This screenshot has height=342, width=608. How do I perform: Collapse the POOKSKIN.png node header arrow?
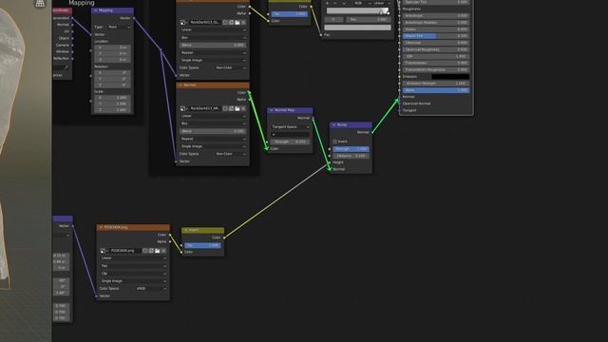click(x=101, y=227)
